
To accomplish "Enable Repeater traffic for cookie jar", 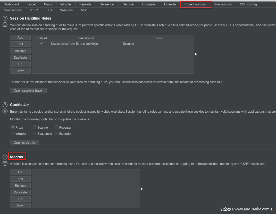I will (x=56, y=127).
